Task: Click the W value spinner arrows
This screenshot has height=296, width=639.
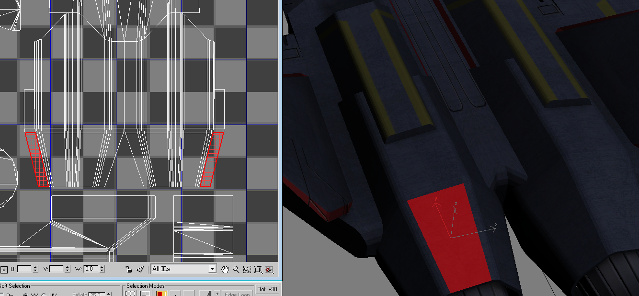Action: point(102,269)
